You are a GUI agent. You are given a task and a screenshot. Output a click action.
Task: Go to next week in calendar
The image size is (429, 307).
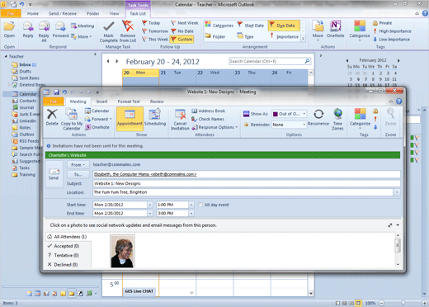(117, 61)
